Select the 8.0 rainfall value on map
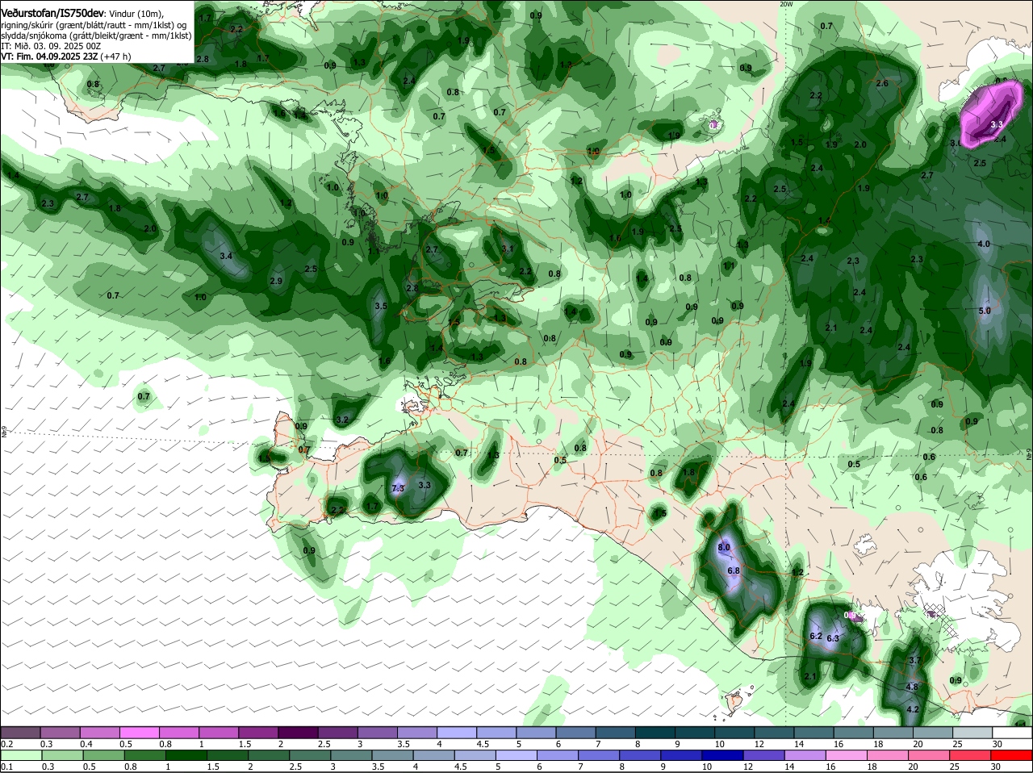The height and width of the screenshot is (773, 1033). (x=724, y=547)
